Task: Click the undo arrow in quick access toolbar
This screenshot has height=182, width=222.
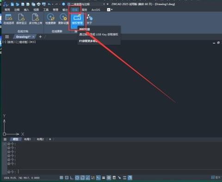Action: [x=49, y=4]
